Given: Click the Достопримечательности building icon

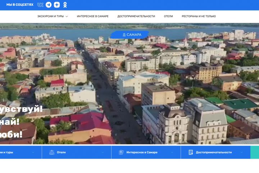Looking at the screenshot, I should 191,152.
